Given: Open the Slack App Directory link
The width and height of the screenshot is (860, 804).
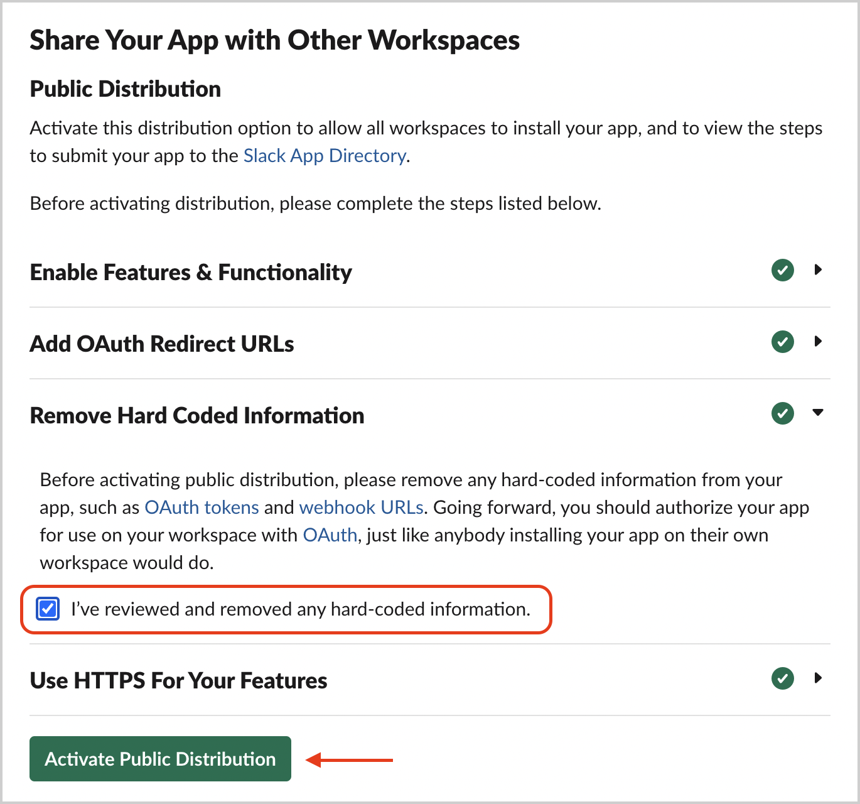Looking at the screenshot, I should coord(325,156).
